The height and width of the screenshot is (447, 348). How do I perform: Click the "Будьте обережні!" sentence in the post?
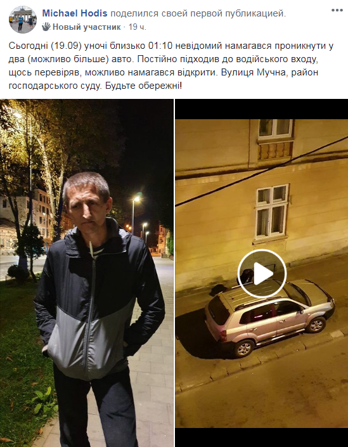[x=143, y=86]
